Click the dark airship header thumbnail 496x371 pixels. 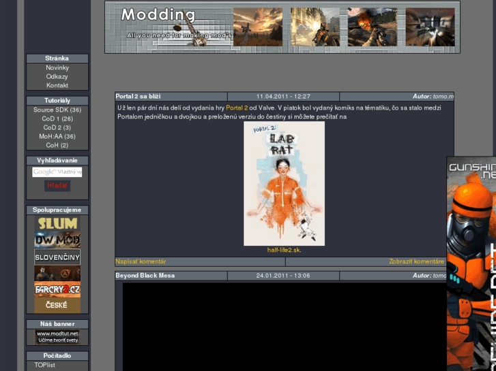point(431,27)
